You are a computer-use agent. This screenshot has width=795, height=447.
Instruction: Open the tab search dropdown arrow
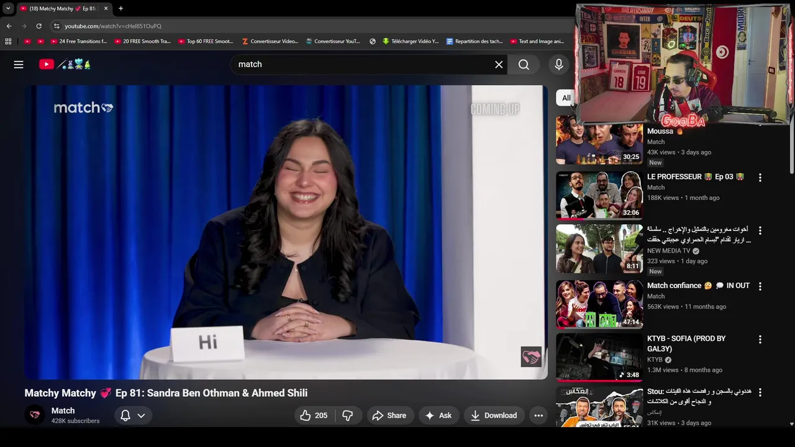pyautogui.click(x=8, y=9)
